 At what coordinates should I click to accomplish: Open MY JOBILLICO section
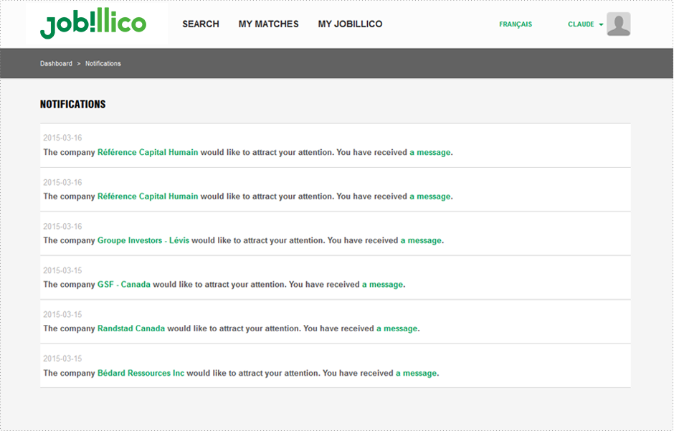pos(350,24)
